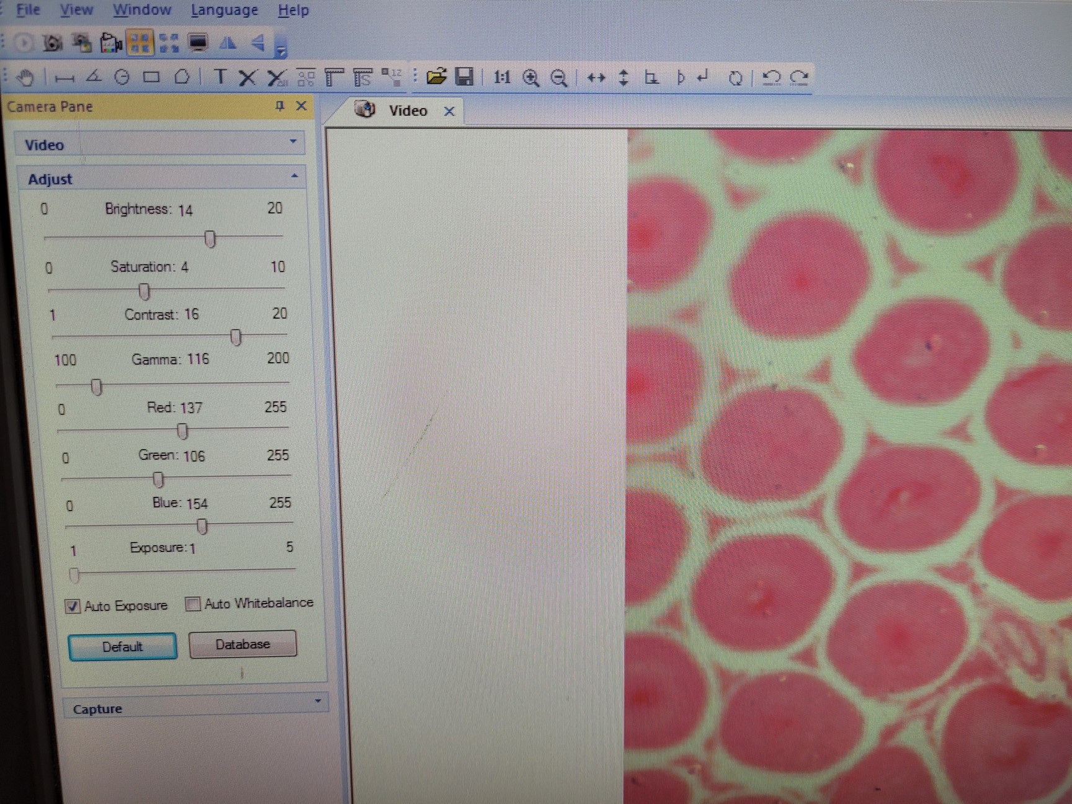Close the Camera Pane
Image resolution: width=1072 pixels, height=804 pixels.
coord(301,106)
